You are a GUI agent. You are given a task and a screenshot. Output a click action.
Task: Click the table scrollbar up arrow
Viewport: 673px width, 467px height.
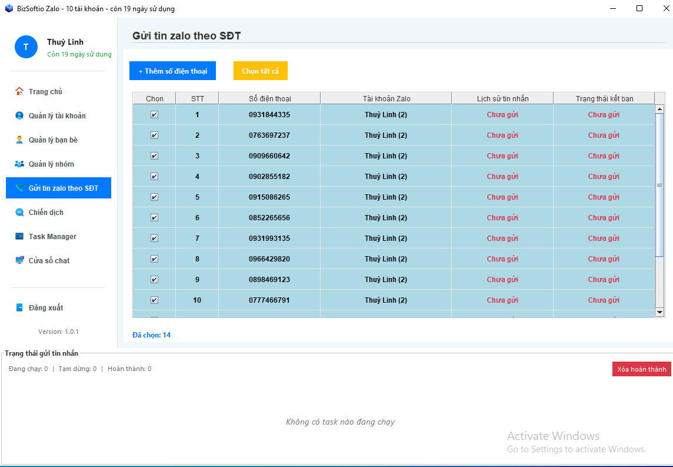click(x=659, y=109)
